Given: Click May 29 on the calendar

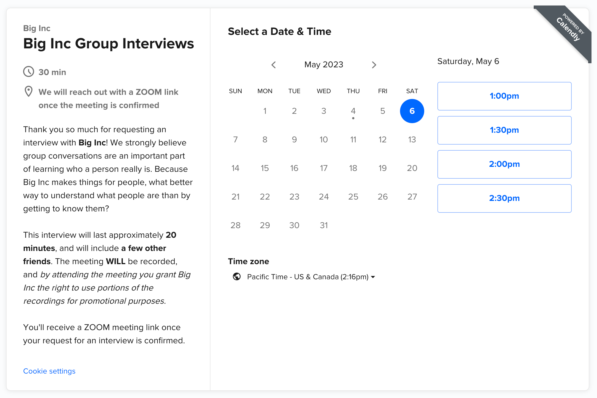Looking at the screenshot, I should (x=265, y=225).
